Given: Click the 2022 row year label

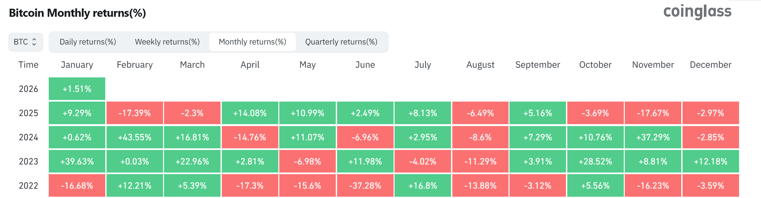Looking at the screenshot, I should pyautogui.click(x=28, y=185).
